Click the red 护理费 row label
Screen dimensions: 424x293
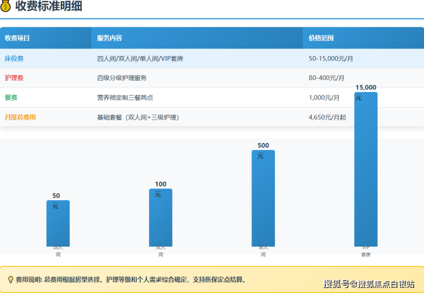coord(14,78)
